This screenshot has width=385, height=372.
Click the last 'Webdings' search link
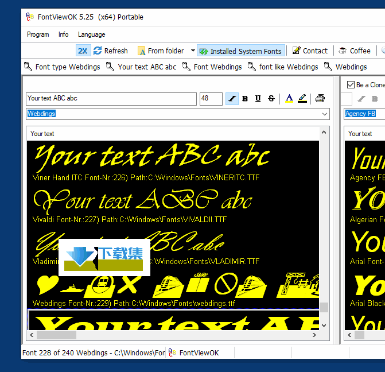click(x=351, y=67)
